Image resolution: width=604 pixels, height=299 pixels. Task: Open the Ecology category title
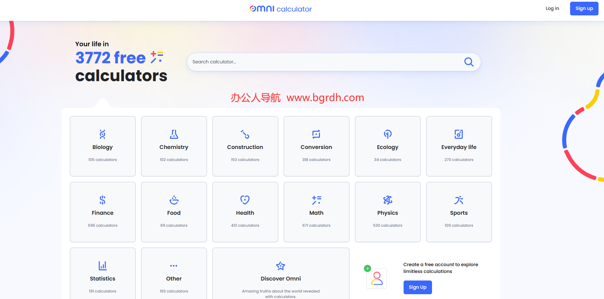[x=387, y=147]
